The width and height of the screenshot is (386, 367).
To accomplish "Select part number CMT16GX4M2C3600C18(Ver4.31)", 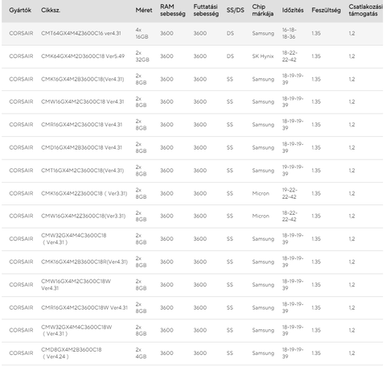I will pos(83,171).
